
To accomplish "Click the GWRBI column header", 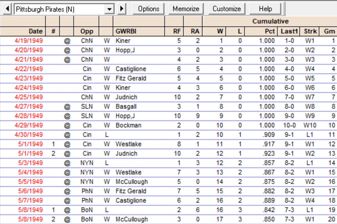I will pyautogui.click(x=139, y=31).
